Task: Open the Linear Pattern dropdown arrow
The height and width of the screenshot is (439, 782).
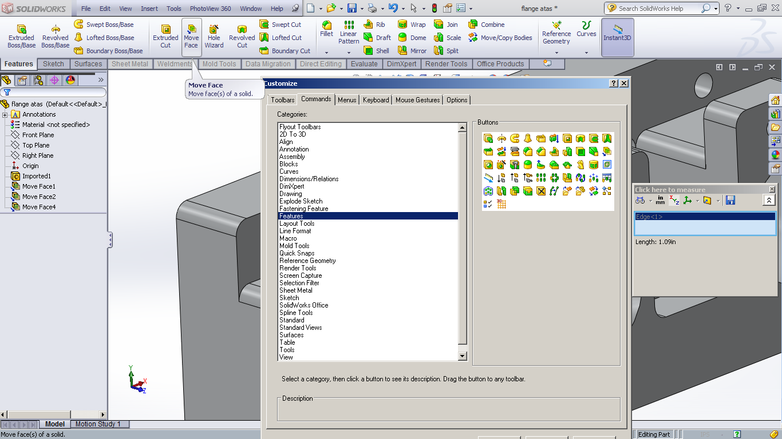Action: (349, 53)
